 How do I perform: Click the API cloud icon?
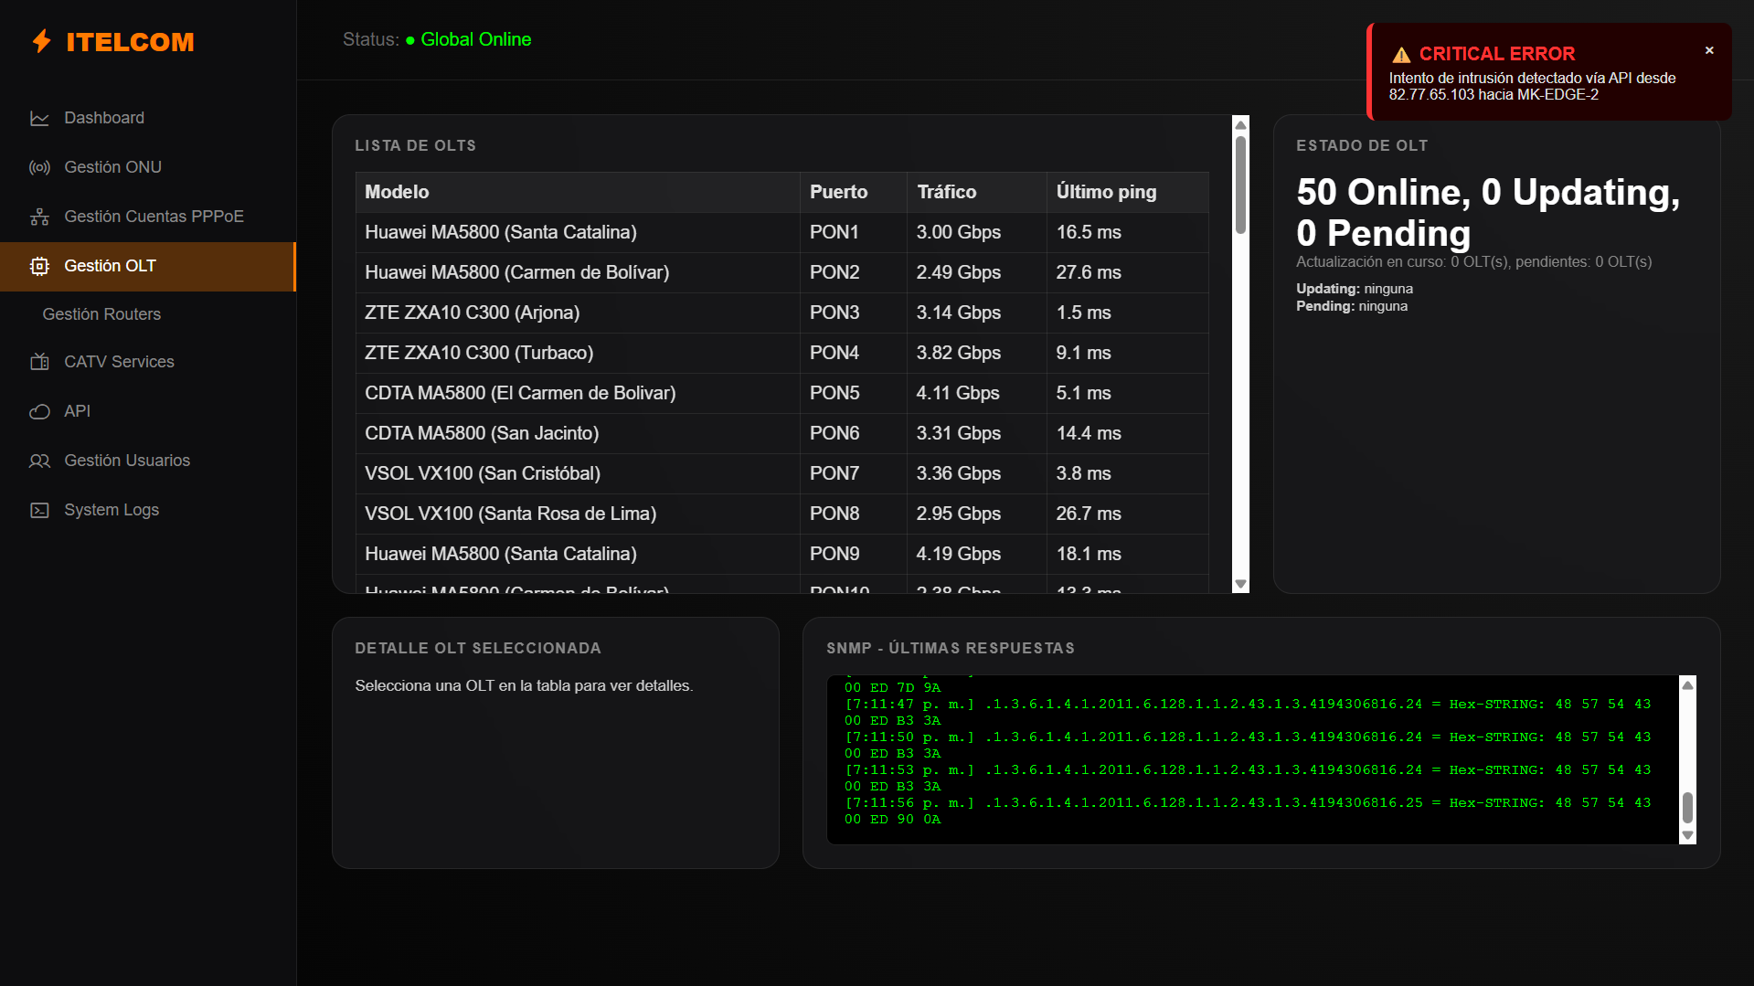point(39,411)
